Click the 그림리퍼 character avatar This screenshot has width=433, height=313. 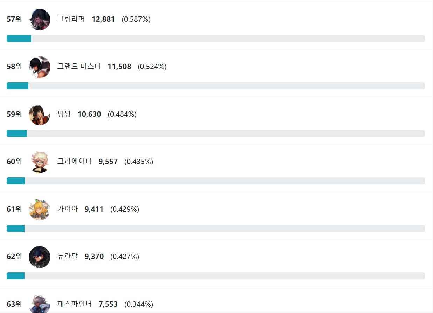40,20
